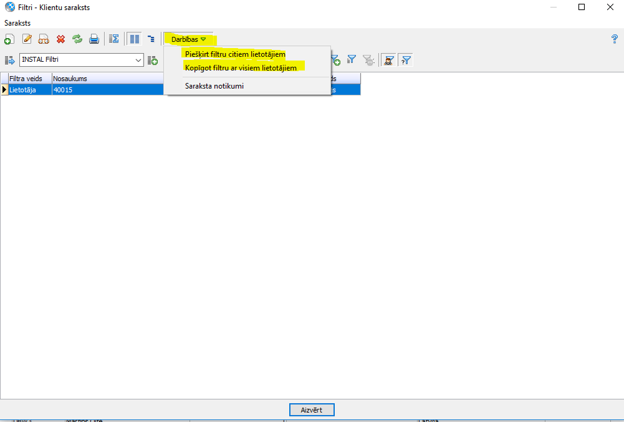Open the INSTAL Filtri combo box arrow
Screen dimensions: 624x422
[138, 60]
